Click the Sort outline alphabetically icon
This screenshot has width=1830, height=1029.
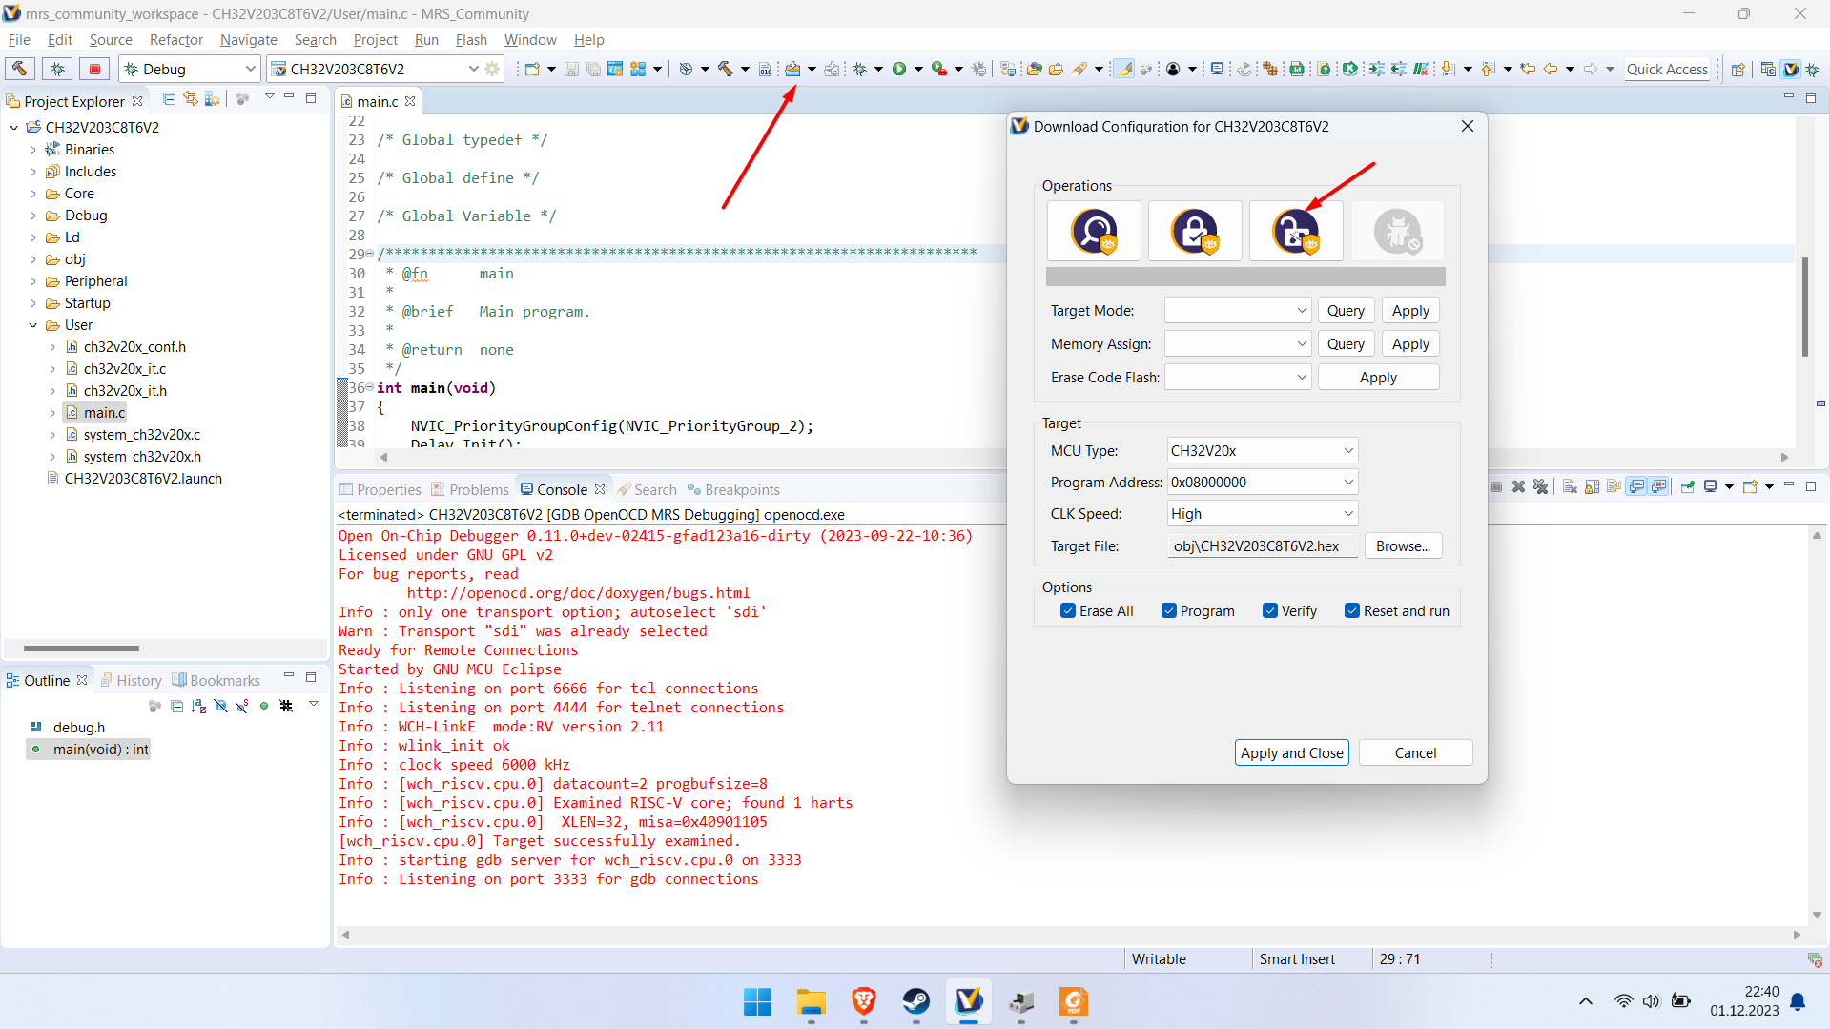[198, 706]
